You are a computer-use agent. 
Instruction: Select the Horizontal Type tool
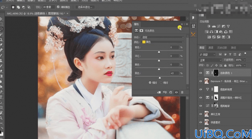tap(1, 97)
